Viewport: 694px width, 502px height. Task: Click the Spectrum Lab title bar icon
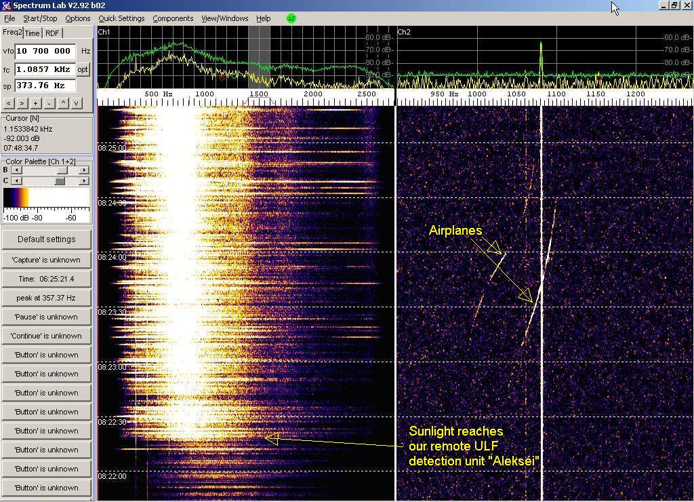(x=6, y=5)
